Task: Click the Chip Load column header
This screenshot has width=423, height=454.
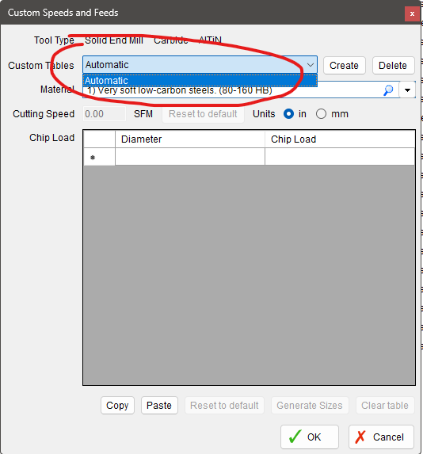Action: click(x=340, y=139)
